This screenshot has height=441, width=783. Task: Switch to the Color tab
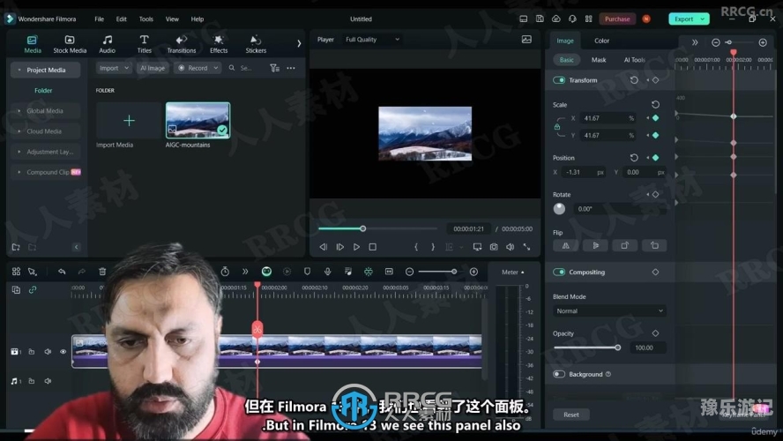pyautogui.click(x=601, y=41)
